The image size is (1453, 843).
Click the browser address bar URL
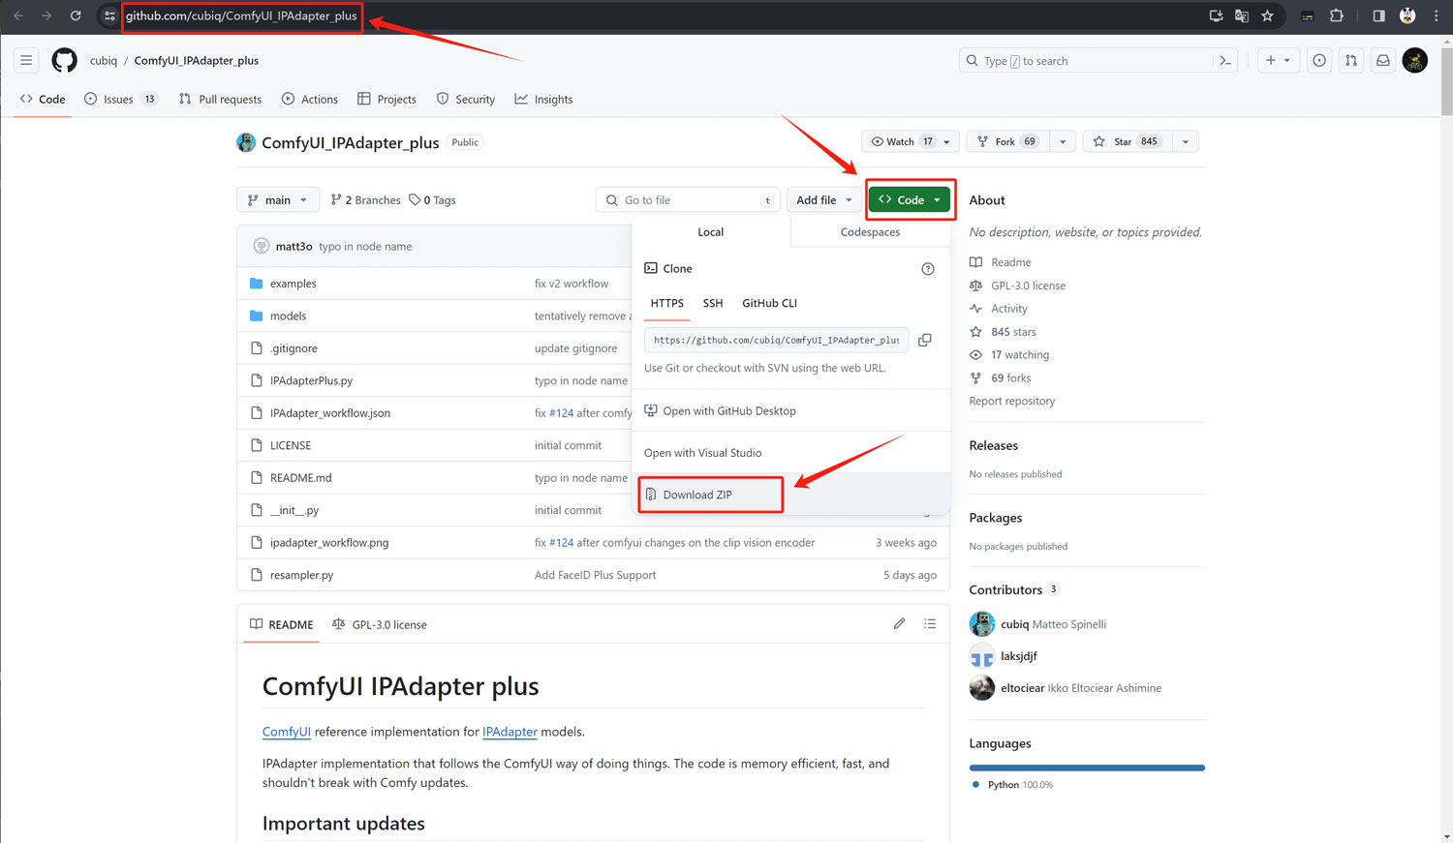click(241, 15)
